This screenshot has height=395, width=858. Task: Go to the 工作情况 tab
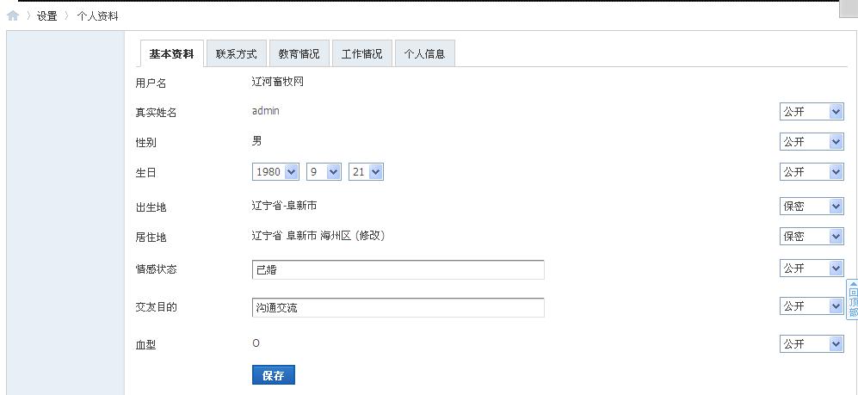point(361,53)
